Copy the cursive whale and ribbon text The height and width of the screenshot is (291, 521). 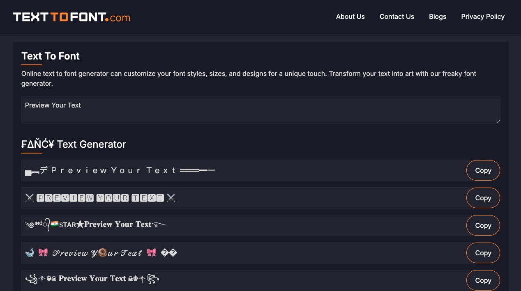pyautogui.click(x=483, y=253)
